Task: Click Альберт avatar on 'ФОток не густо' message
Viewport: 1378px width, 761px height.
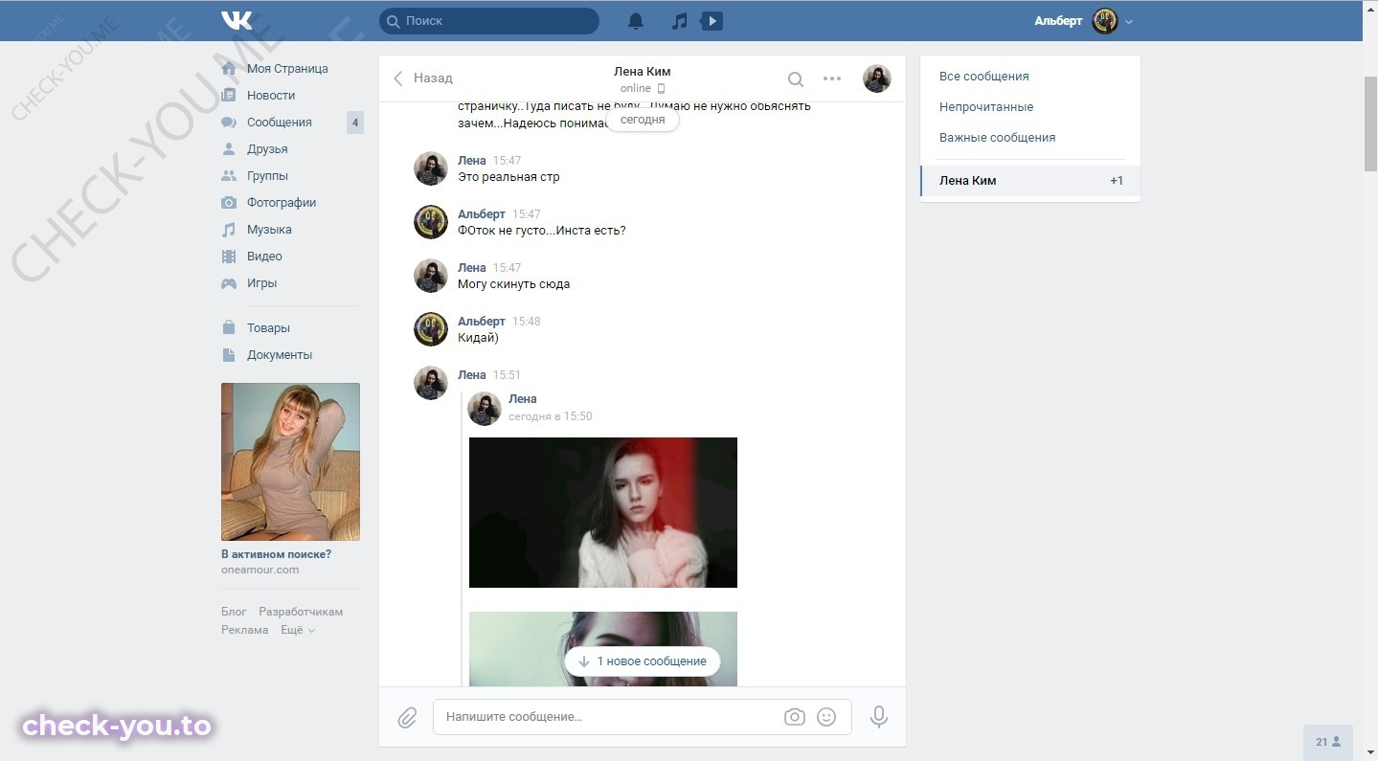Action: [431, 222]
